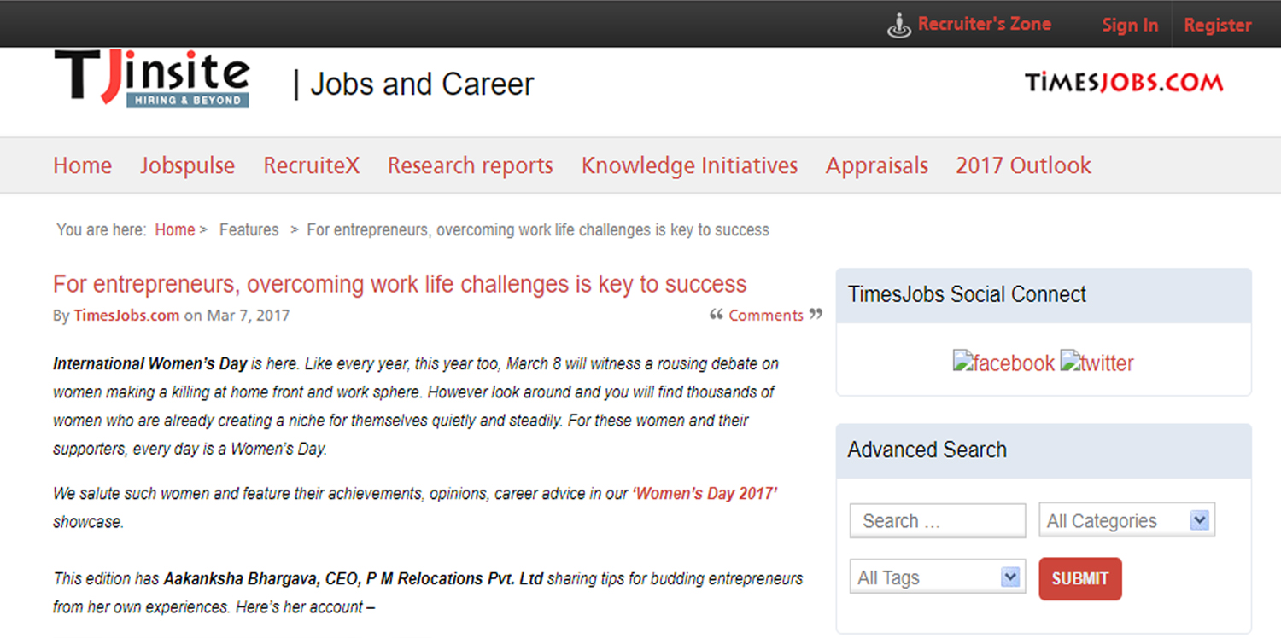Click the Comments quote icon
1281x638 pixels.
717,315
